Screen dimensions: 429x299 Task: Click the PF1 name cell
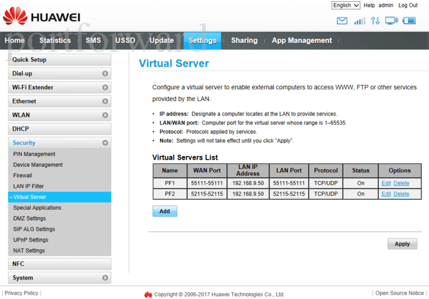pyautogui.click(x=170, y=183)
